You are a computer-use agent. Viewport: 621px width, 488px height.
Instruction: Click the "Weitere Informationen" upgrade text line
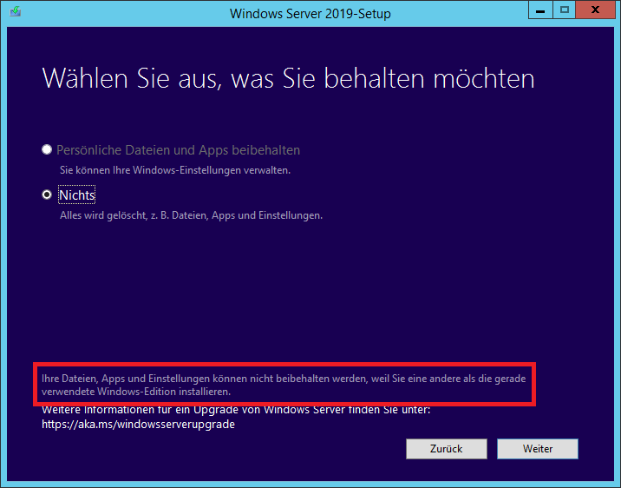[x=236, y=410]
